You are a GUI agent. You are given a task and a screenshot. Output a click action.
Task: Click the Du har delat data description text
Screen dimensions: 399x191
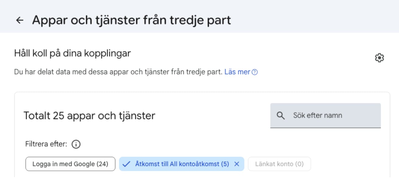point(118,72)
